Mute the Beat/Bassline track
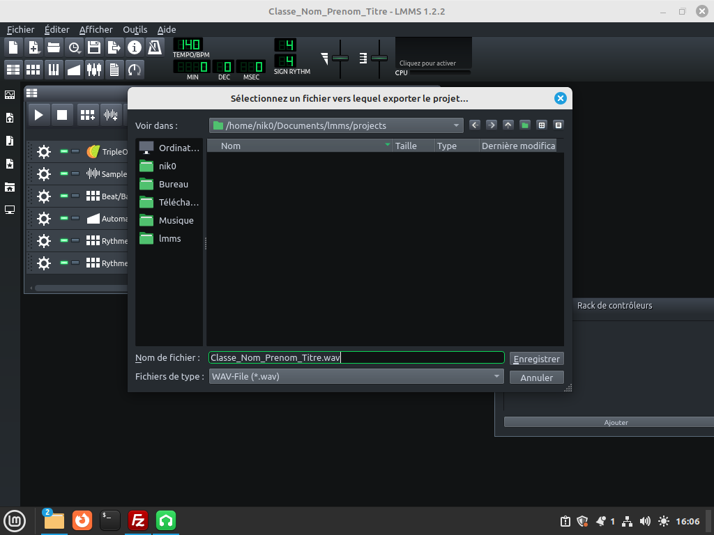Image resolution: width=714 pixels, height=535 pixels. 64,196
